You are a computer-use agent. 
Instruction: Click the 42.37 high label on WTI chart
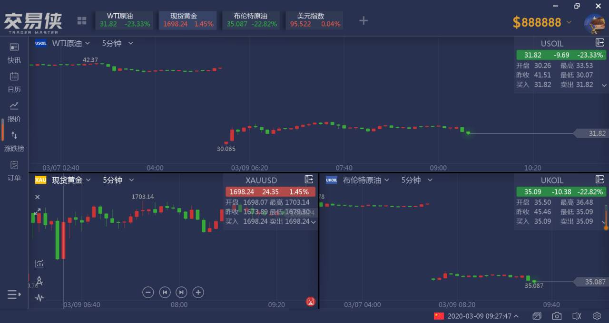(90, 60)
